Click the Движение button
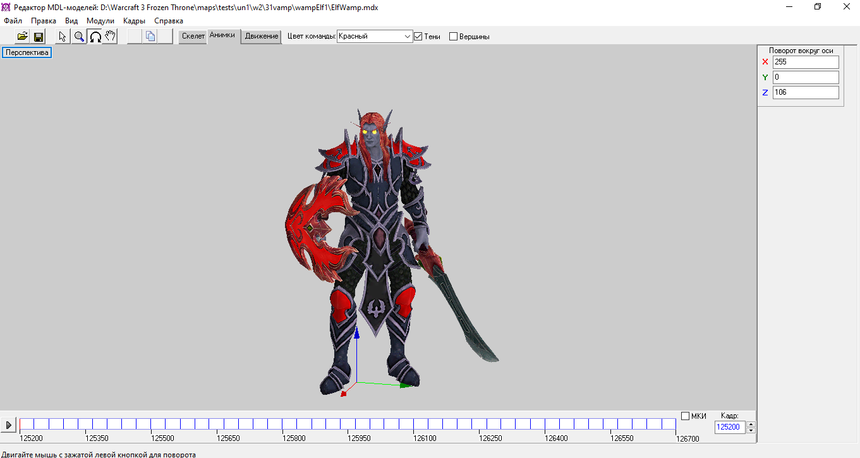Screen dimensions: 860x458 click(262, 36)
